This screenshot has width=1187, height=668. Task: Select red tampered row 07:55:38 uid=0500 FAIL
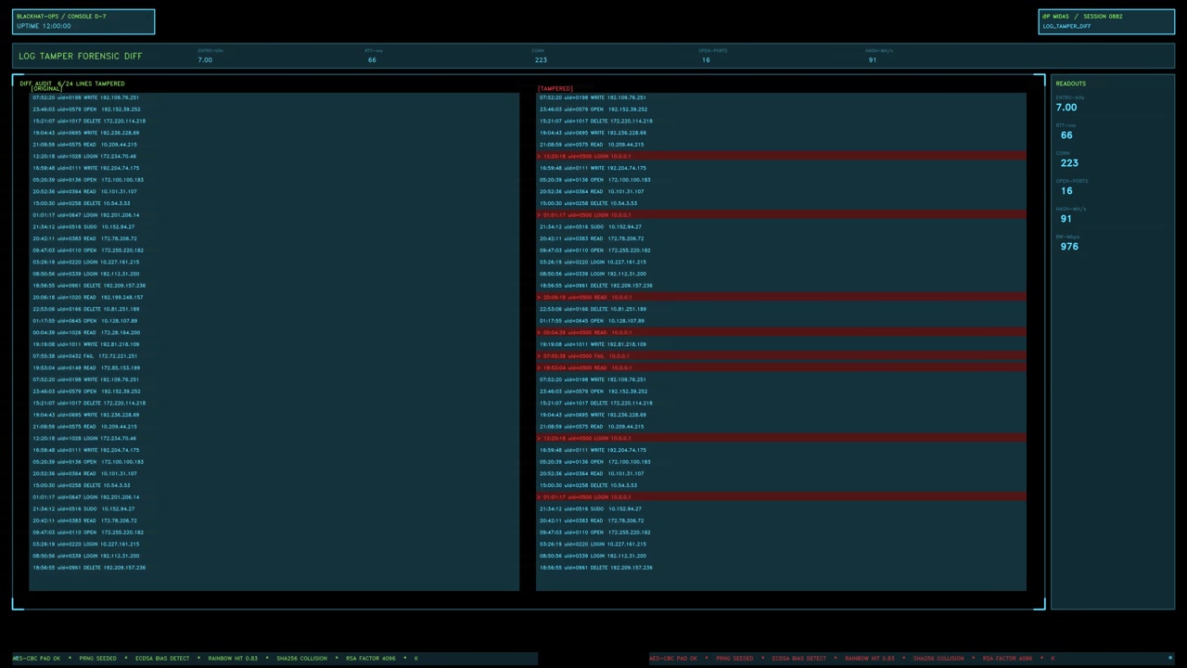(781, 356)
